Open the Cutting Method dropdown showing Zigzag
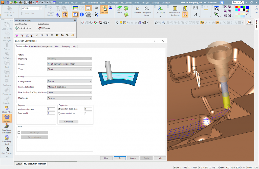 click(90, 81)
